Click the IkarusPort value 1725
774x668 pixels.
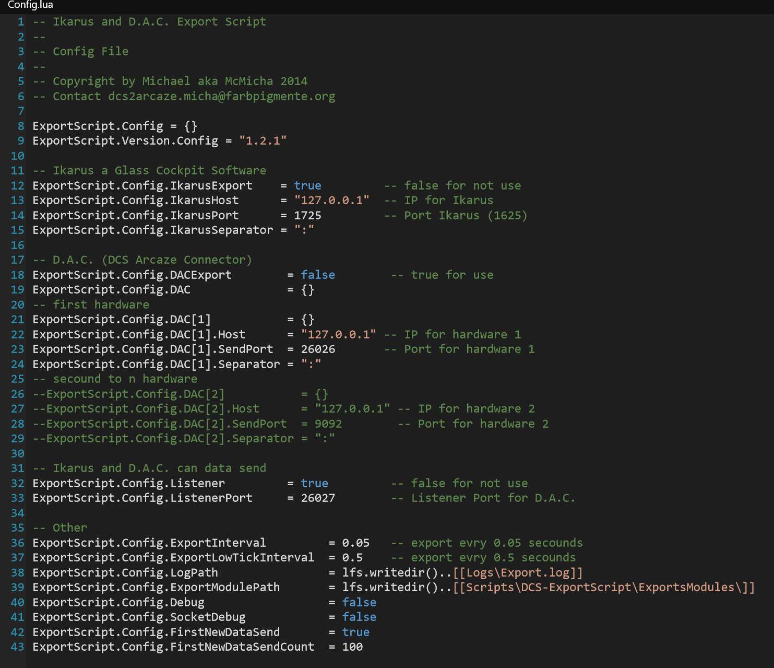point(308,216)
